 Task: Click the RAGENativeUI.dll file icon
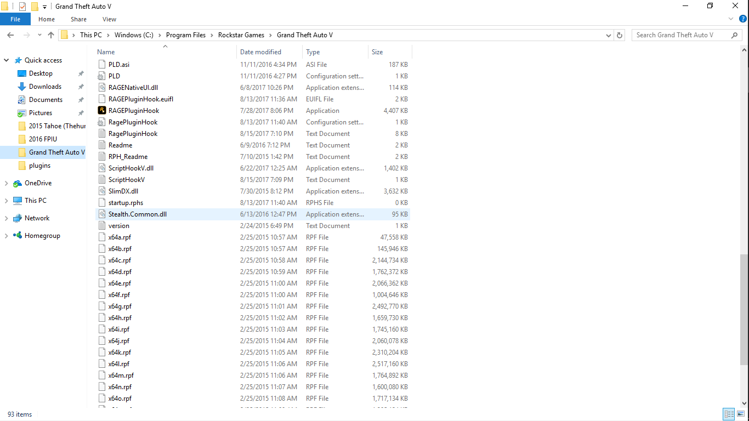coord(101,88)
